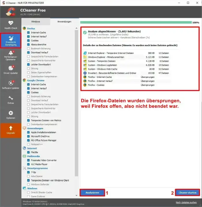Click the System - Temporäre Dateien icon
Image resolution: width=202 pixels, height=207 pixels.
click(x=85, y=61)
